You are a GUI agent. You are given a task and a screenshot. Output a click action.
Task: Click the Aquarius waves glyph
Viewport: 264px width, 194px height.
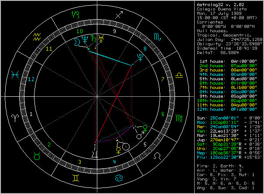point(37,37)
